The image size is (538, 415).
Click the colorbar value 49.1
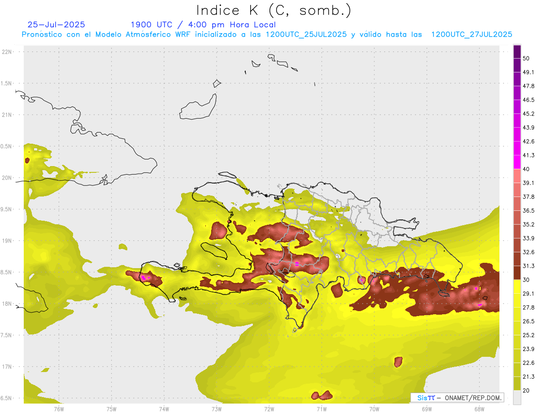(528, 72)
